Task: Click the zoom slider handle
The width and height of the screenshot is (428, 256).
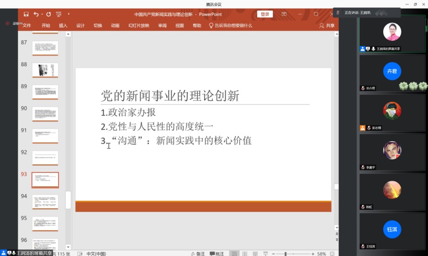Action: coord(285,254)
